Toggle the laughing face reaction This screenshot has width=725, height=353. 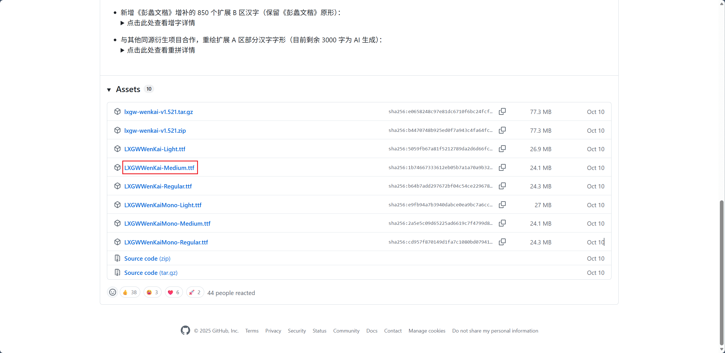pyautogui.click(x=152, y=292)
